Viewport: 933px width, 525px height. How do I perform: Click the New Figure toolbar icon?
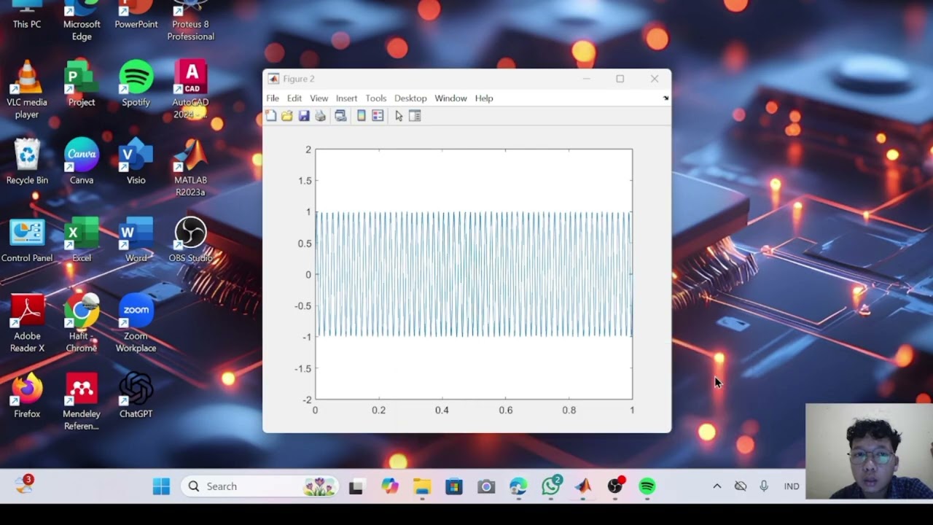(271, 116)
